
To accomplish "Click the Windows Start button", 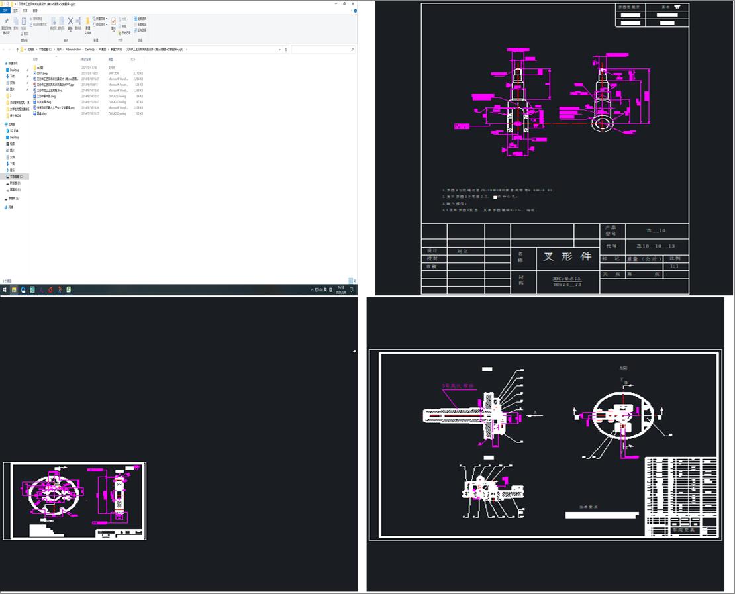I will [x=4, y=290].
